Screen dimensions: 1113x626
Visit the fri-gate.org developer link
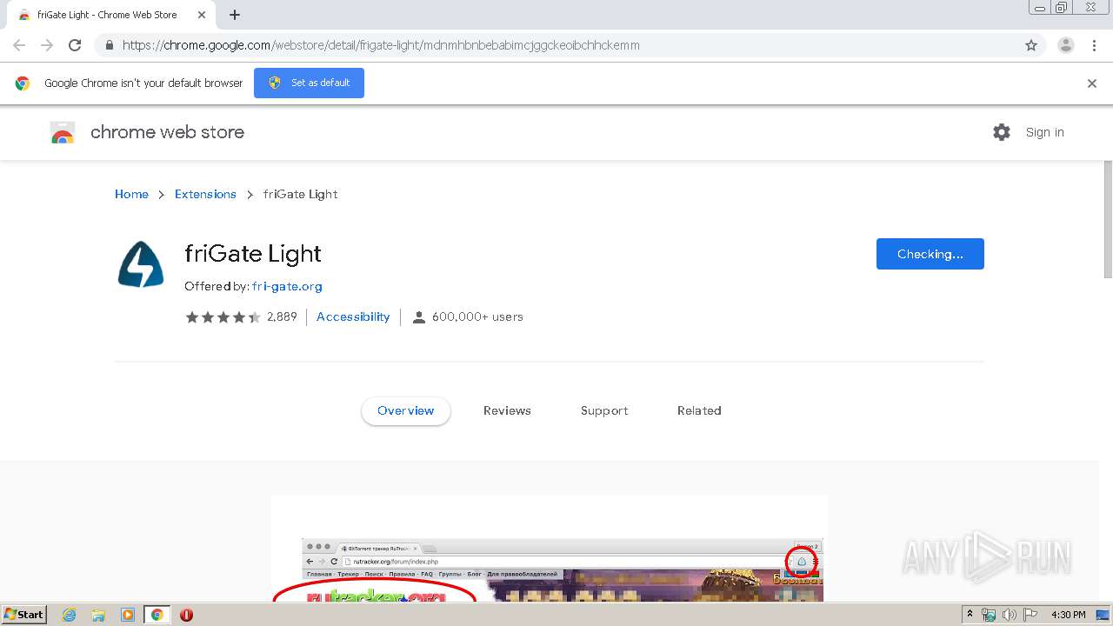tap(287, 286)
